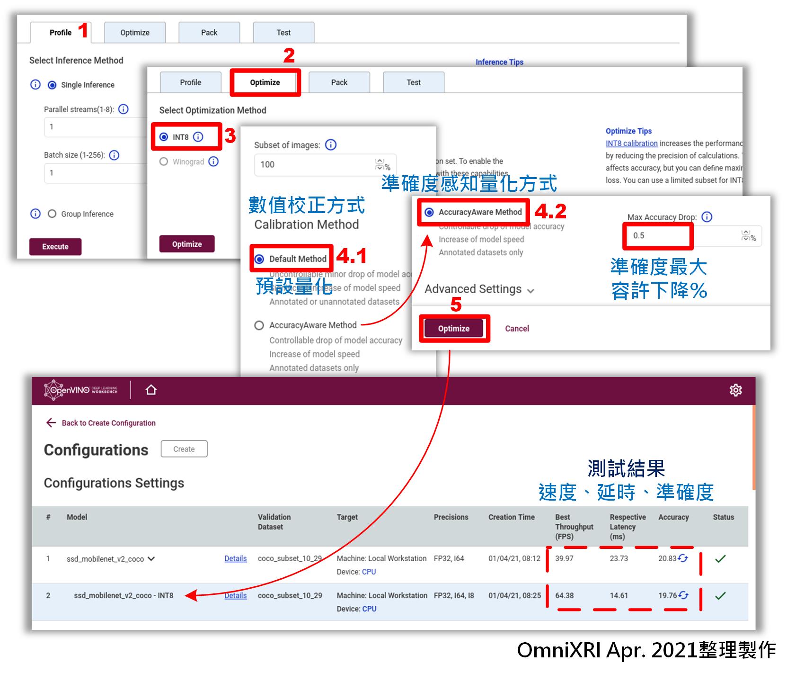
Task: Open settings with the gear icon
Action: pyautogui.click(x=735, y=390)
